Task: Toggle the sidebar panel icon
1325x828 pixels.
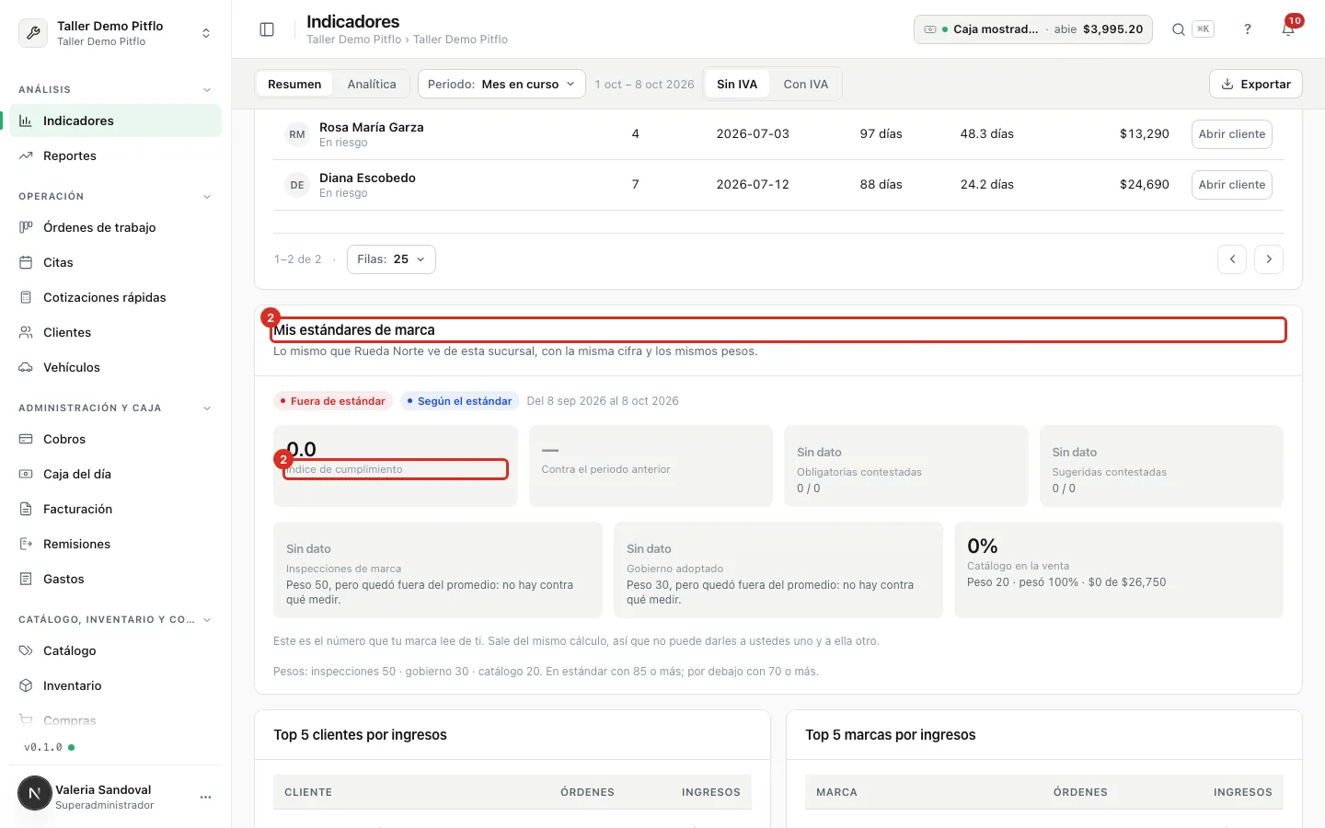Action: [x=267, y=29]
